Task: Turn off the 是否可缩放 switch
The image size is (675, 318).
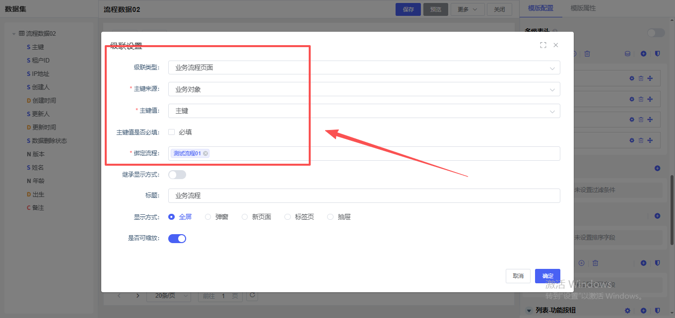Action: tap(177, 239)
